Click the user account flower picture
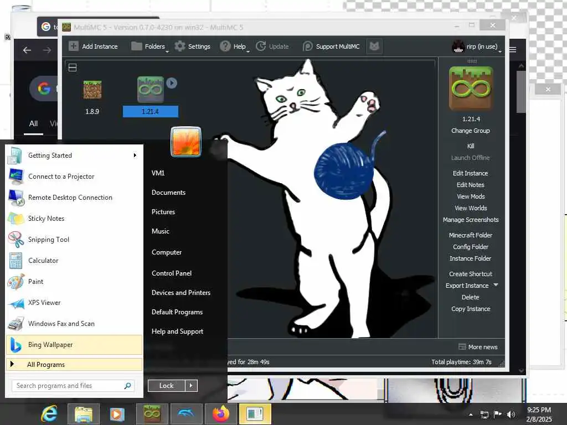 pos(186,142)
